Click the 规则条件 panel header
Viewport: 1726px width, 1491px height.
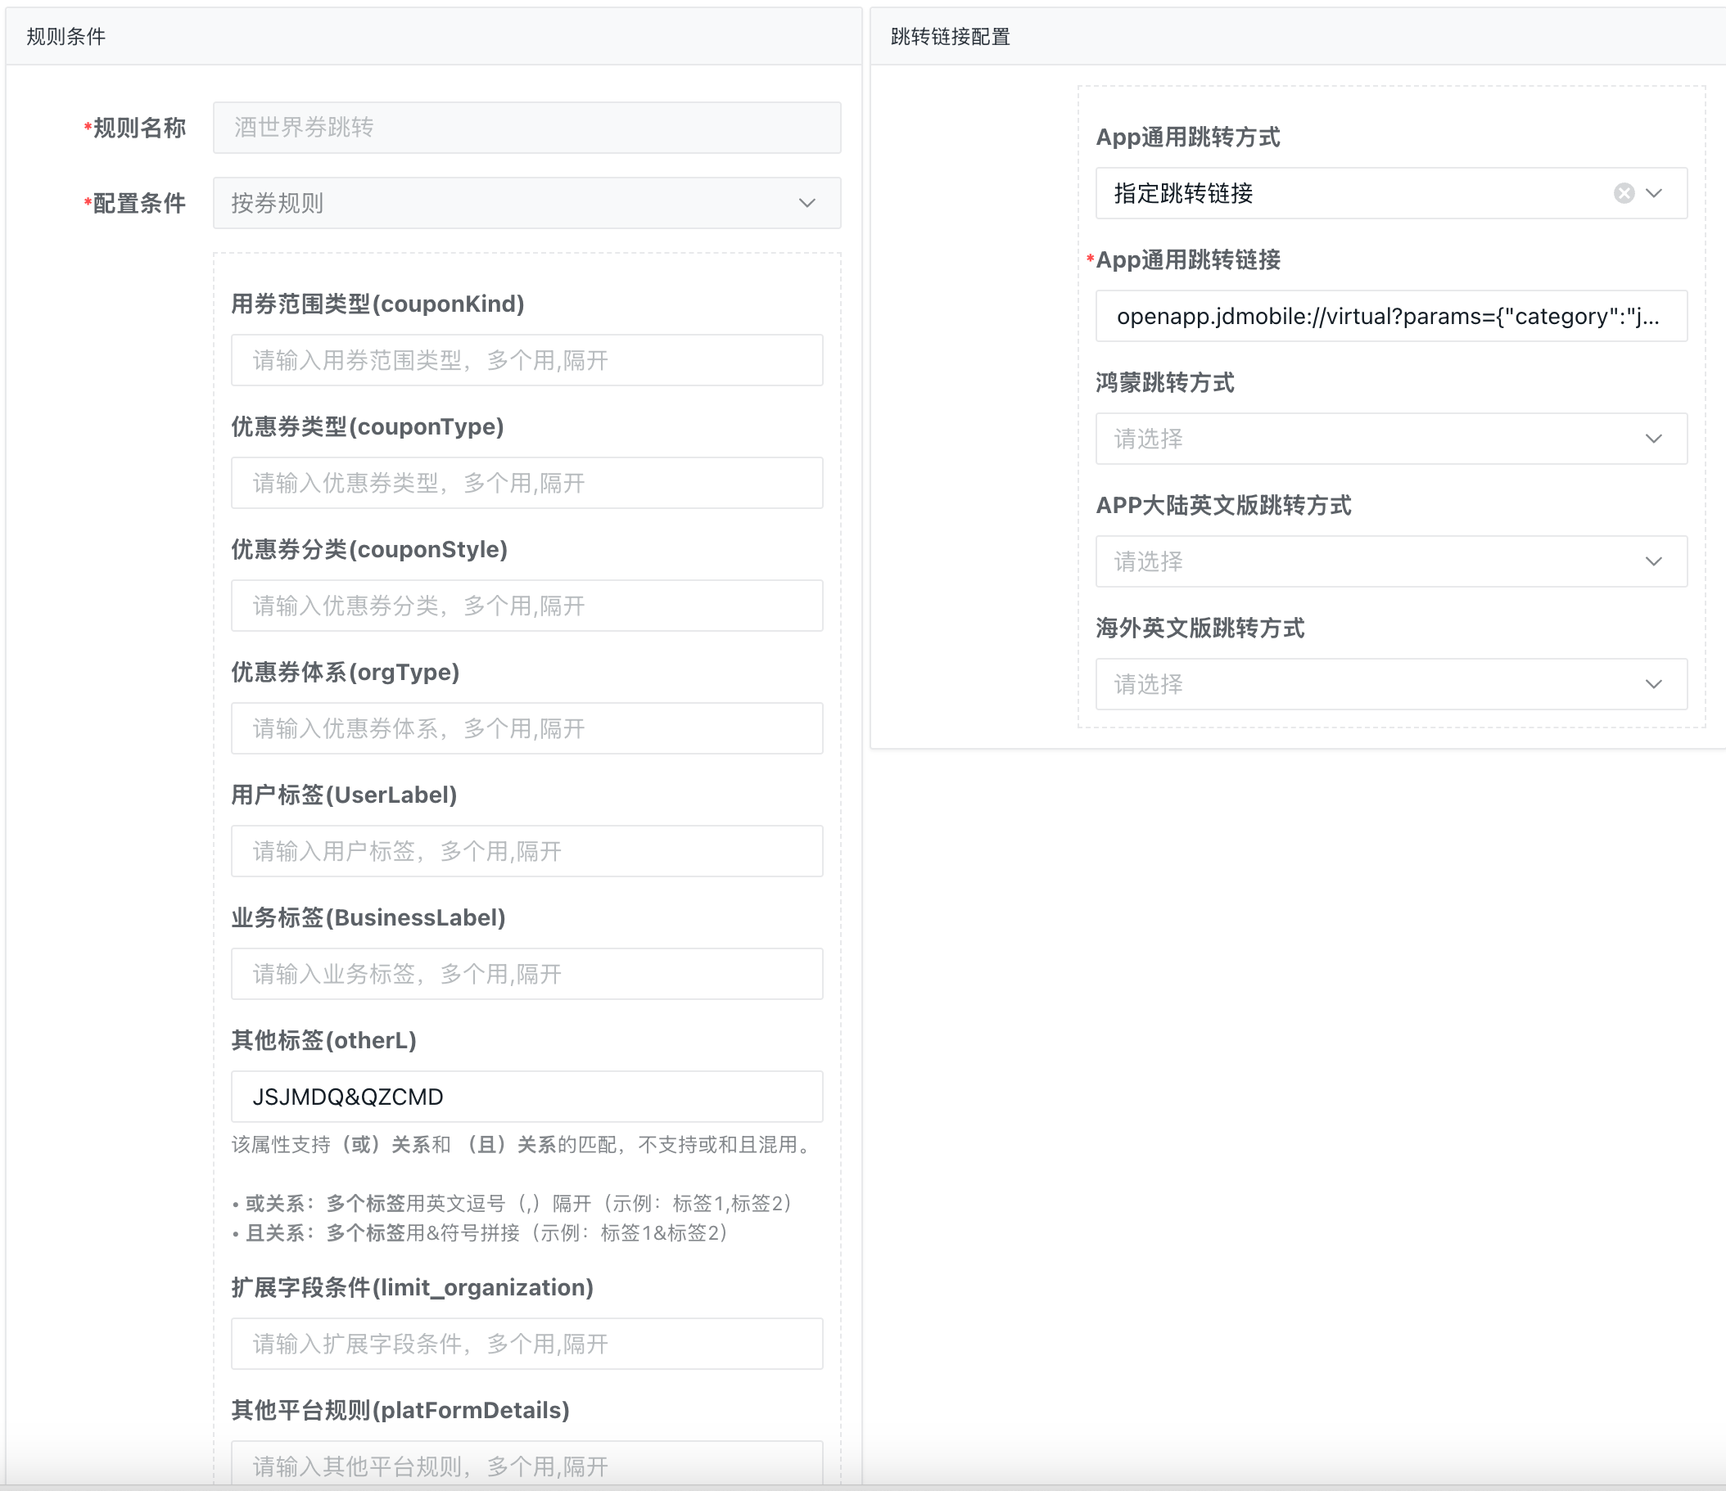pyautogui.click(x=66, y=37)
